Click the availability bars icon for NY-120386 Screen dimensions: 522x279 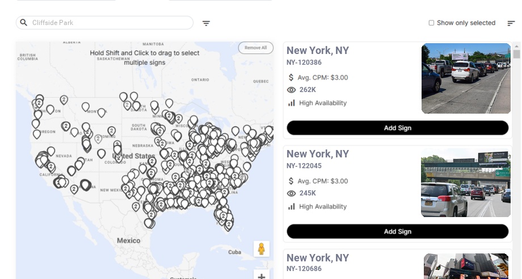coord(292,103)
